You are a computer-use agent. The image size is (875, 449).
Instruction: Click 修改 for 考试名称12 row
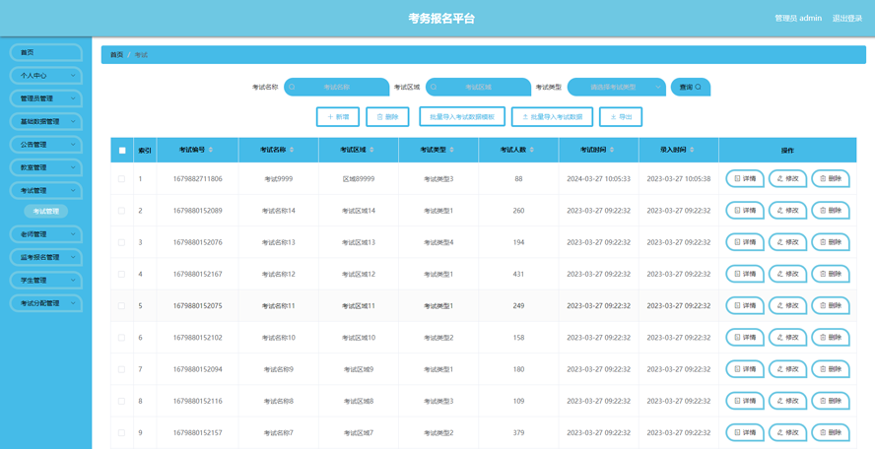click(x=787, y=275)
